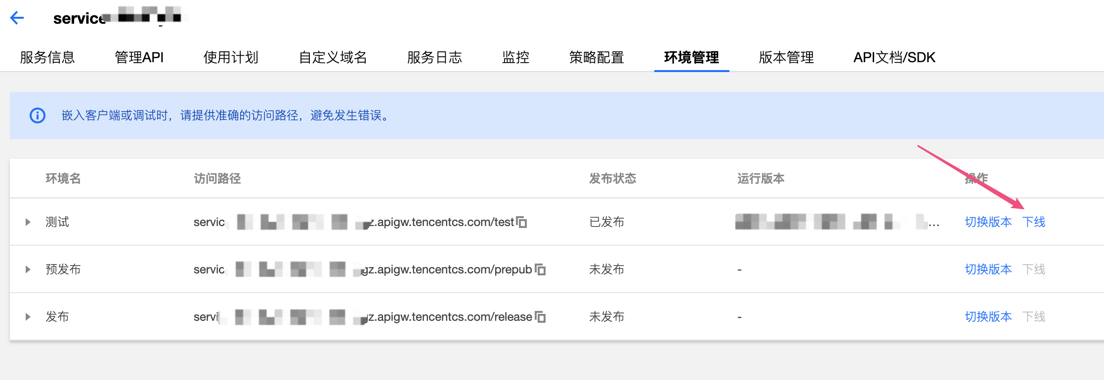
Task: Copy the test environment access path
Action: (x=521, y=222)
